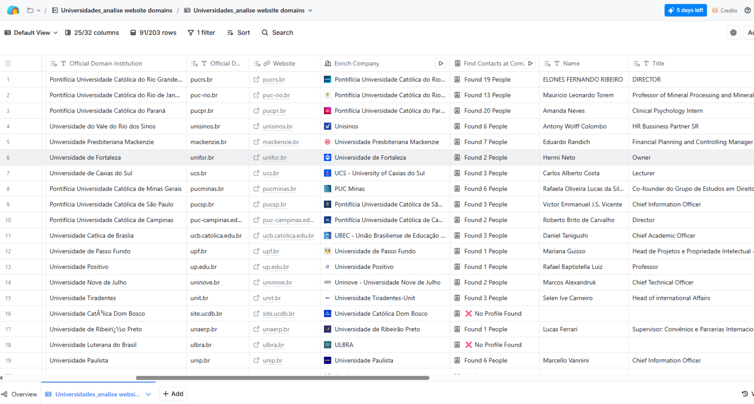Expand the folder breadcrumb chevron
Screen dimensions: 754x404
(x=39, y=10)
